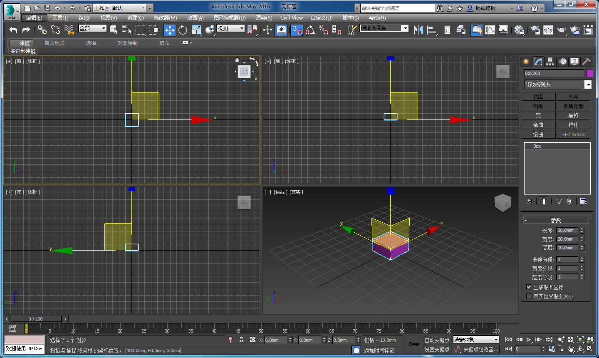599x358 pixels.
Task: Switch to the Modify panel tab
Action: 538,62
